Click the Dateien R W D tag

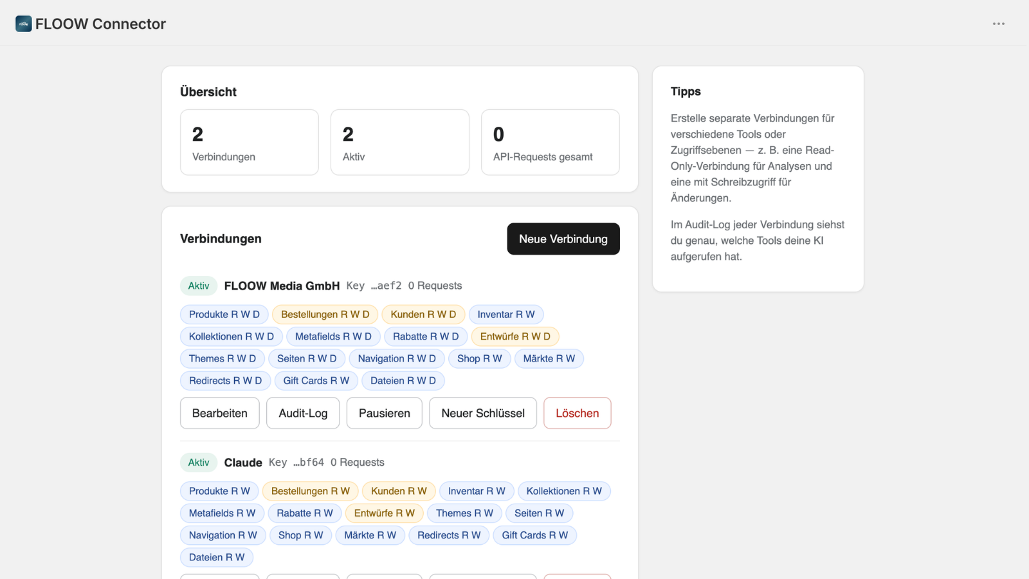click(x=403, y=381)
